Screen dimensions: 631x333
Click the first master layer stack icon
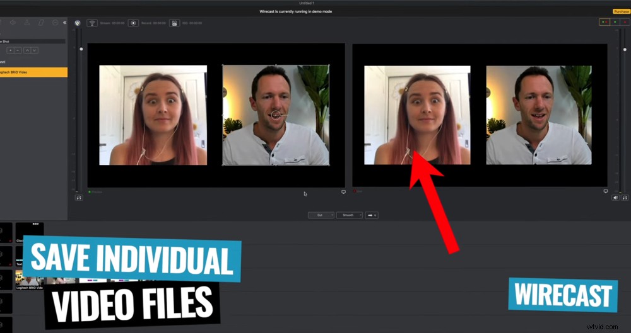coord(1,230)
